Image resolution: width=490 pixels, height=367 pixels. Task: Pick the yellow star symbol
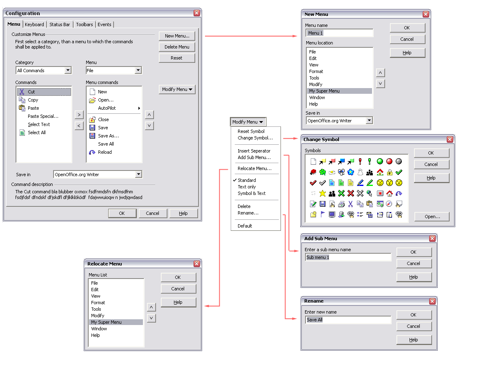click(323, 193)
